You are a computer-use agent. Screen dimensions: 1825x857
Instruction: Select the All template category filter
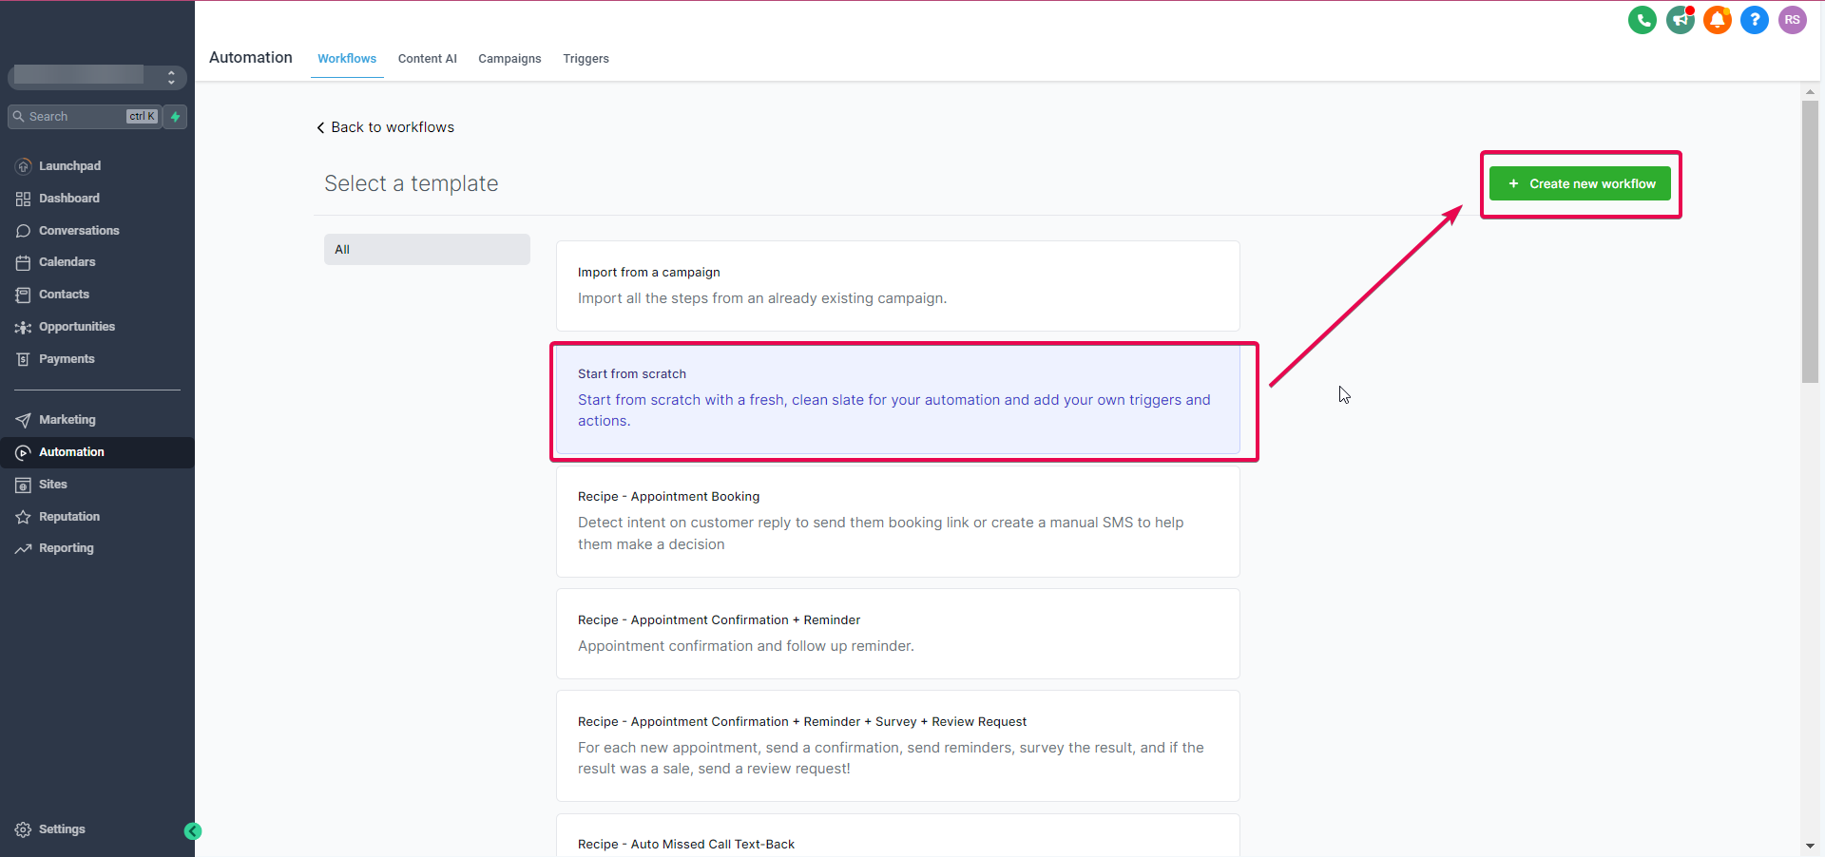(x=427, y=250)
